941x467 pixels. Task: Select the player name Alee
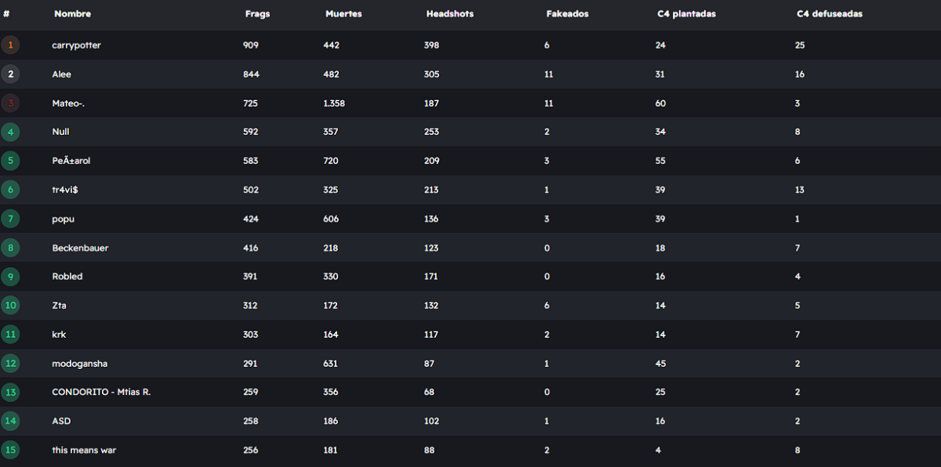(x=61, y=74)
